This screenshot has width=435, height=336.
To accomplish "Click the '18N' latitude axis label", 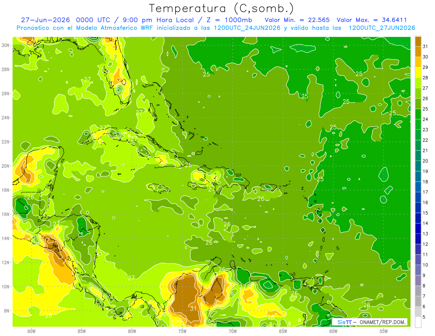I will (5, 190).
